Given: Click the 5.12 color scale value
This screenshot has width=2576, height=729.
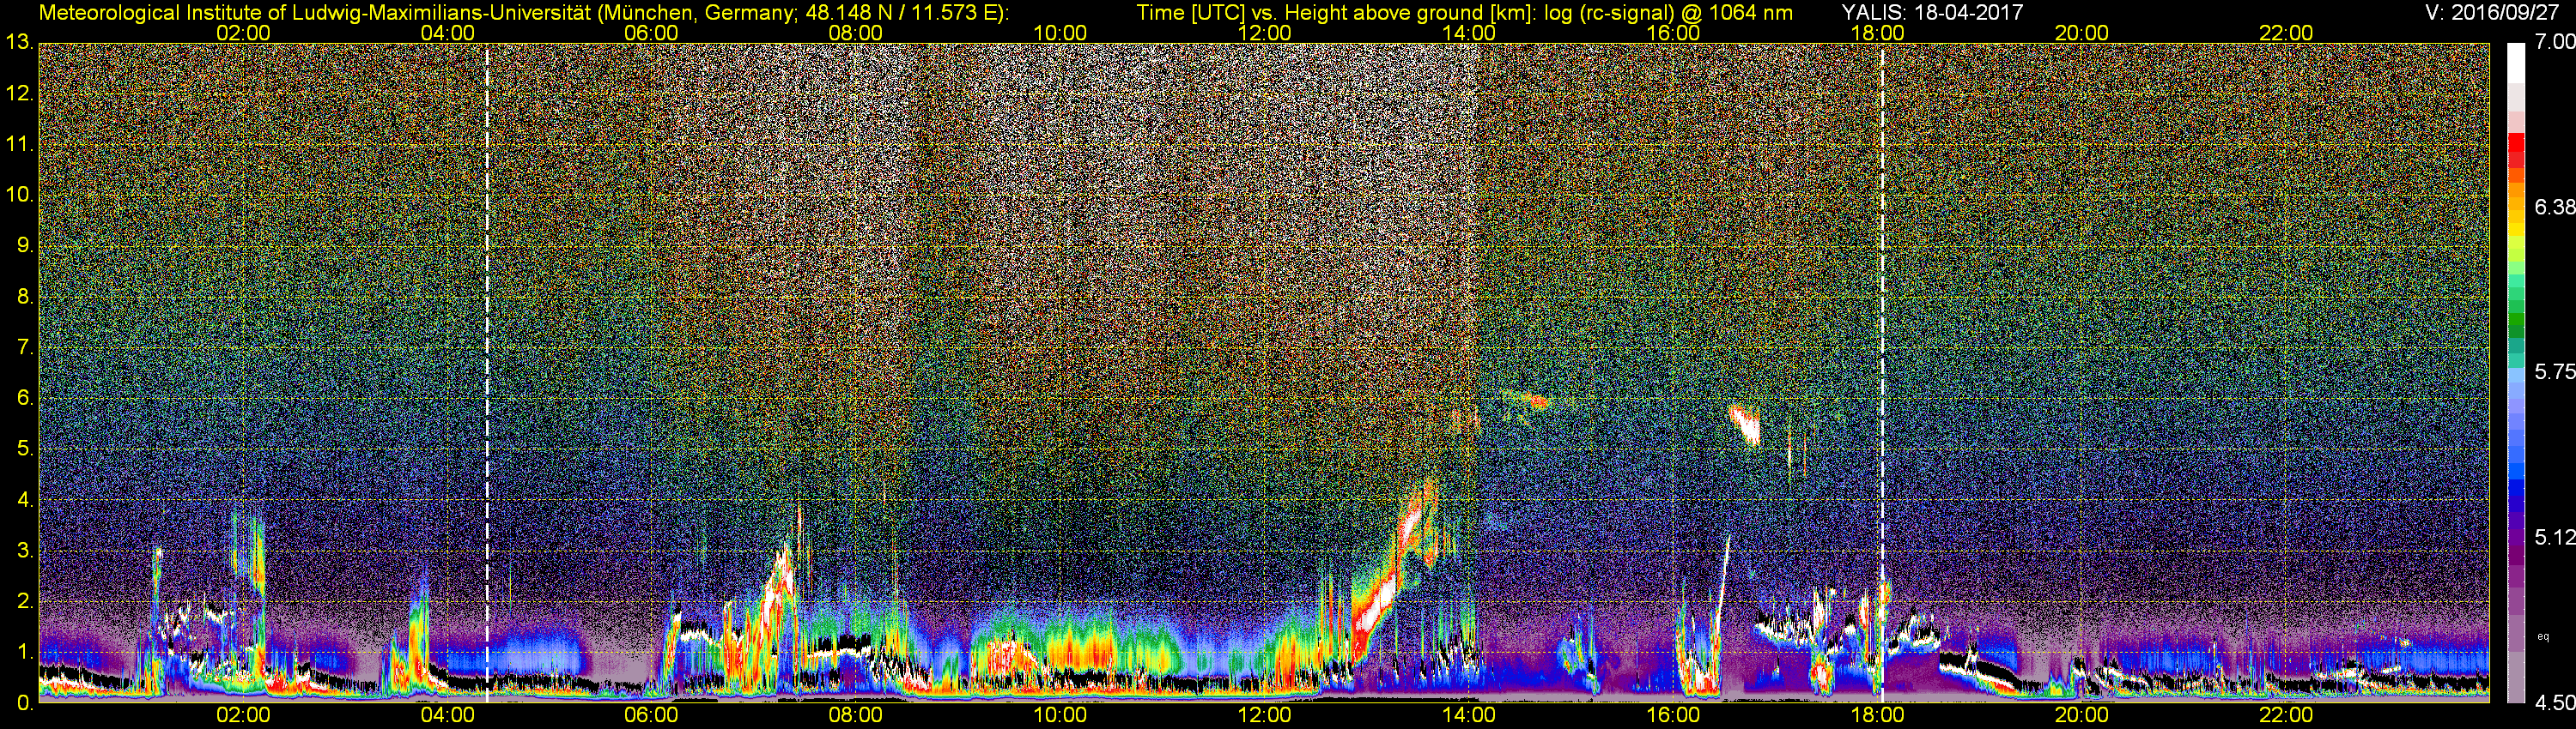Looking at the screenshot, I should coord(2554,537).
